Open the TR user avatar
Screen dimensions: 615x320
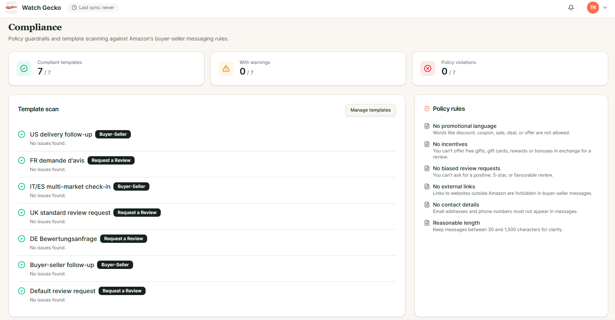click(593, 8)
